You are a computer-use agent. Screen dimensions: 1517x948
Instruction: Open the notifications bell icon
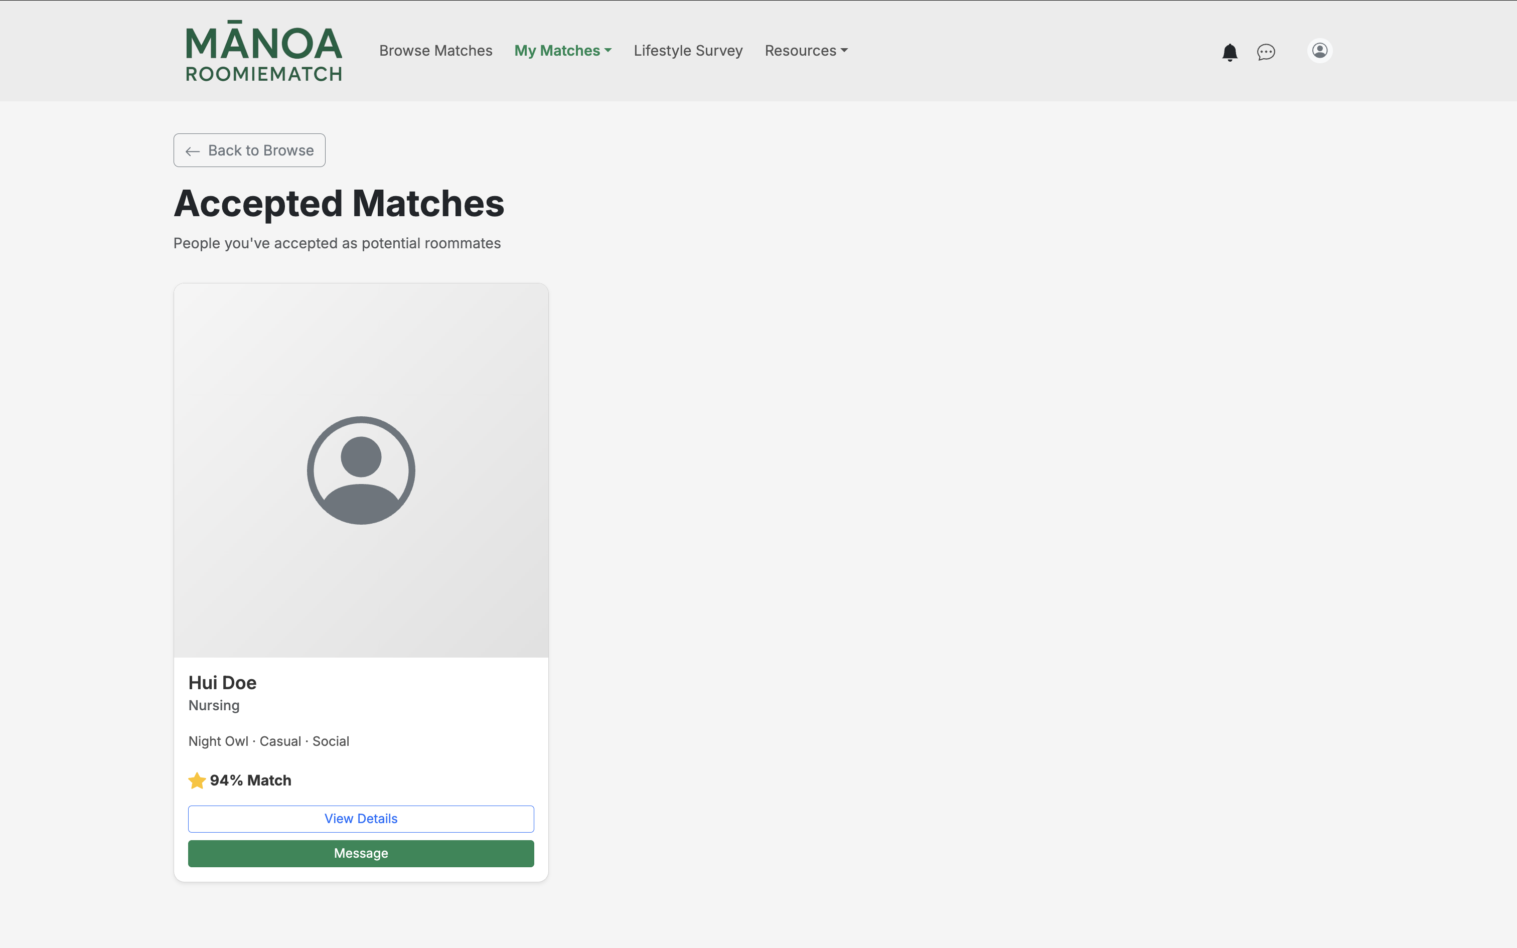[x=1229, y=51]
